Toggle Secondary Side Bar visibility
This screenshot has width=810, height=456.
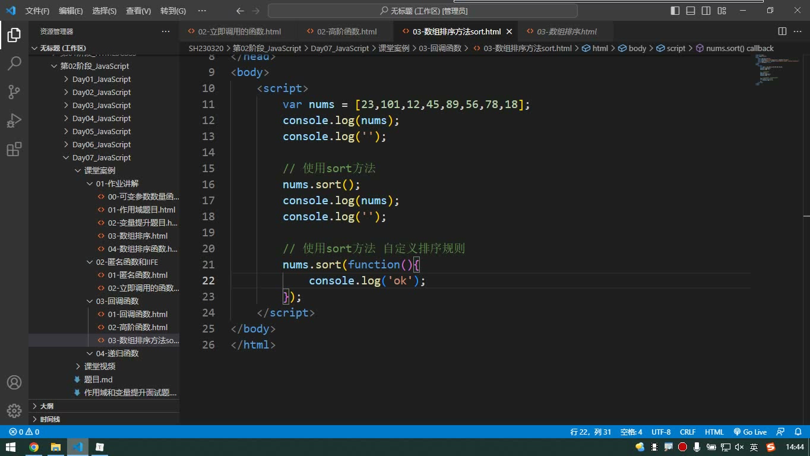[x=706, y=11]
